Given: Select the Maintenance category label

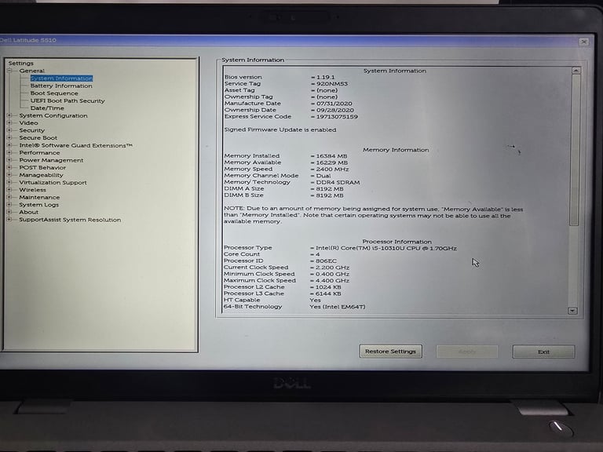Looking at the screenshot, I should tap(39, 197).
